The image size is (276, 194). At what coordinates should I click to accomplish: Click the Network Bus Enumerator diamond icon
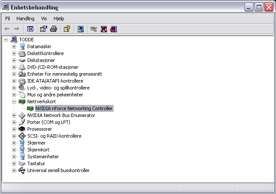[x=22, y=115]
